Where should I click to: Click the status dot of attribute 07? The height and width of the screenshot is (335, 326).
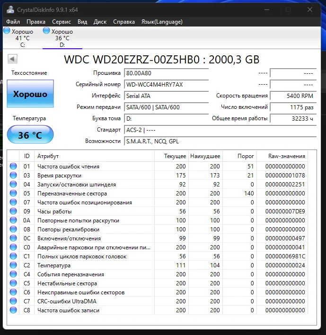(13, 202)
